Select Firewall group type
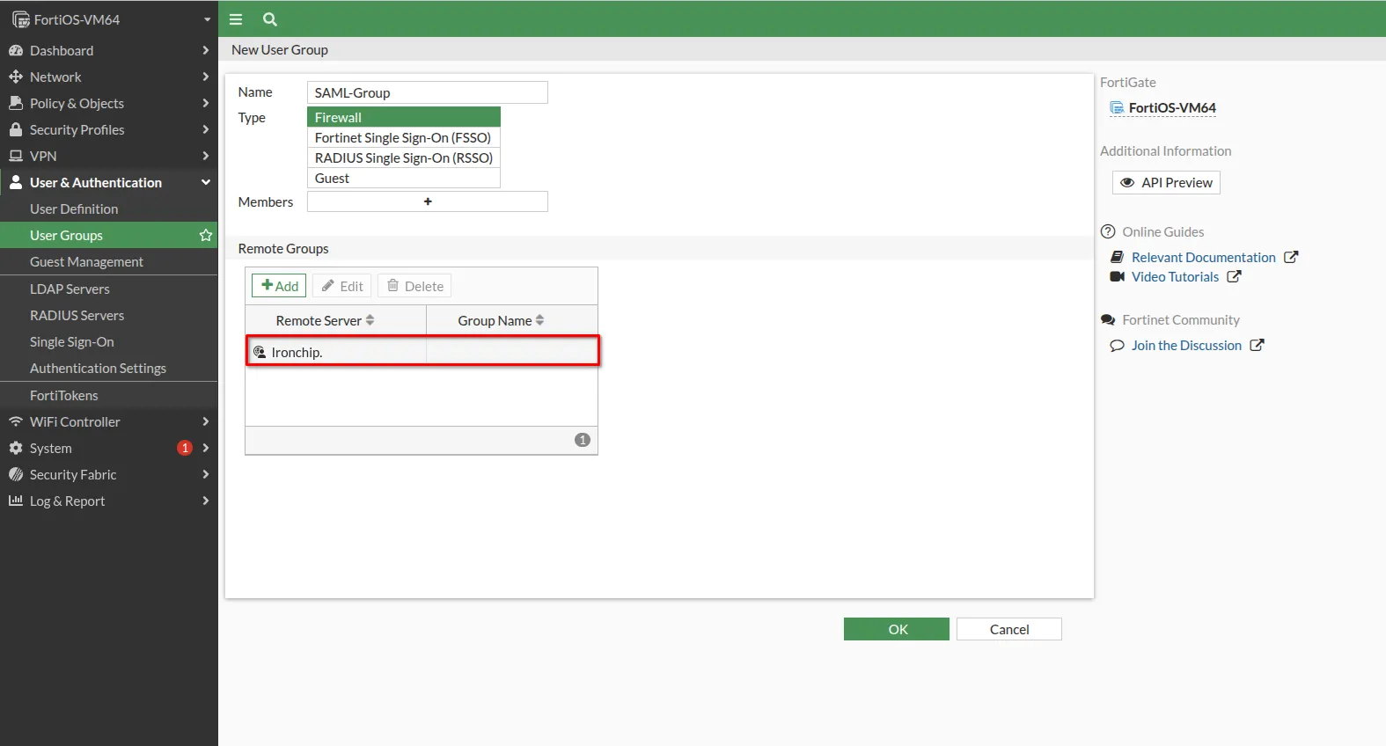 (404, 117)
